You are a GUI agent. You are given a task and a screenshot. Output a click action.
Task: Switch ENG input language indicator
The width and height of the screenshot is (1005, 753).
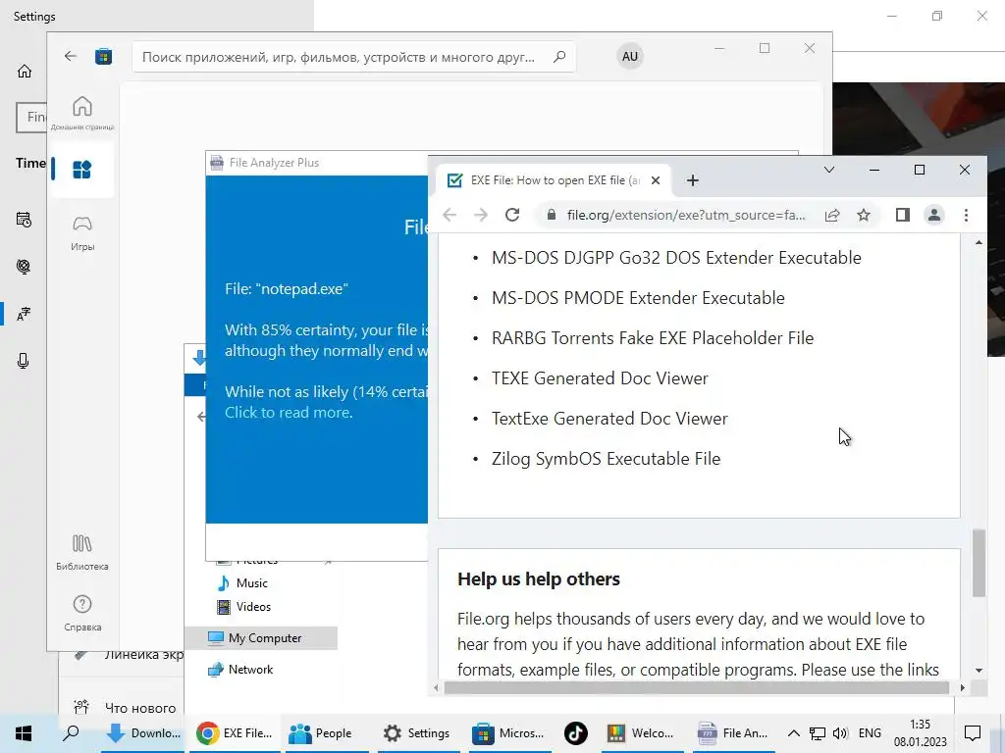pyautogui.click(x=870, y=733)
